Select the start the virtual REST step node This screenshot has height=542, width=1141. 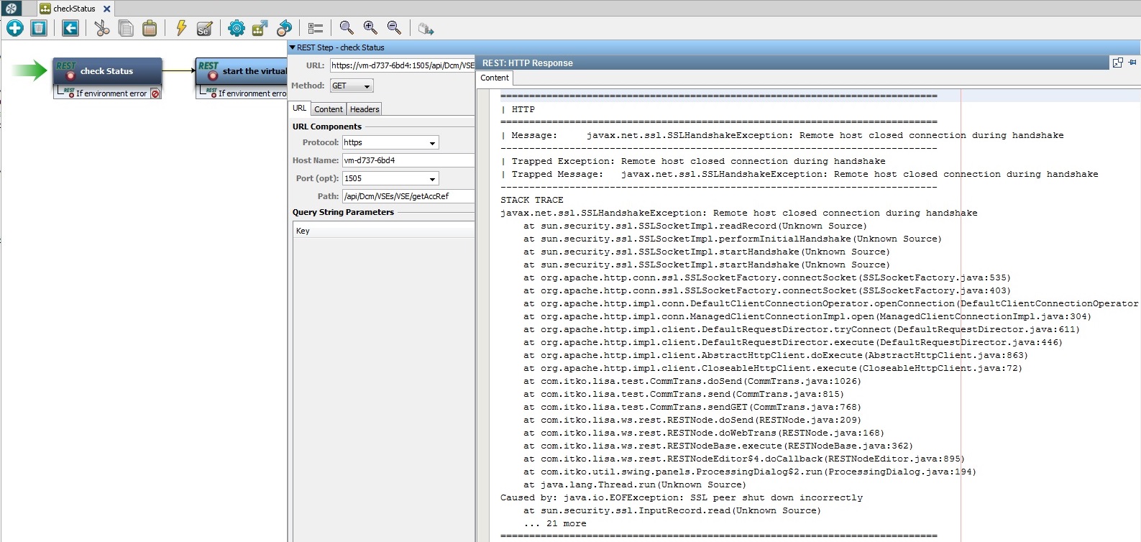click(x=242, y=71)
